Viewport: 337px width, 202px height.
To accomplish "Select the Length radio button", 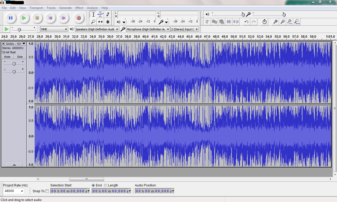I will [105, 185].
